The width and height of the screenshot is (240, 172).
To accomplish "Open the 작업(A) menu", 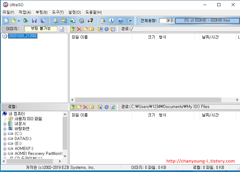I will [25, 12].
